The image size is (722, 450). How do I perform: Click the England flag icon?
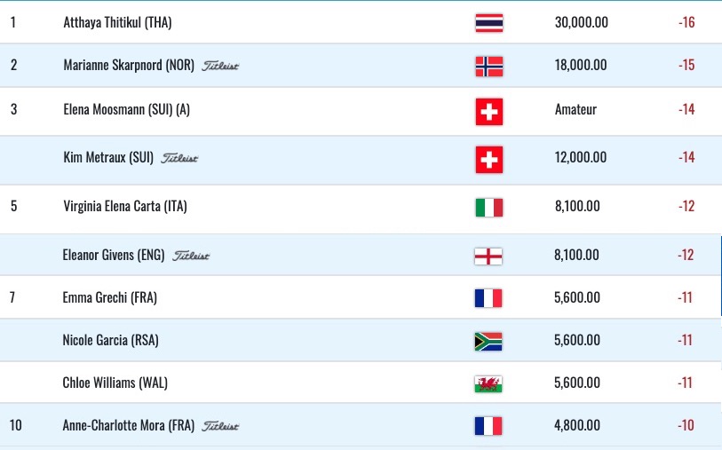(x=488, y=257)
